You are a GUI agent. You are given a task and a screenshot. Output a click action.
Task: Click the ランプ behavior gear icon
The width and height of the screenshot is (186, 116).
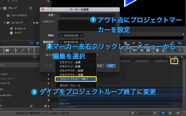click(x=11, y=33)
